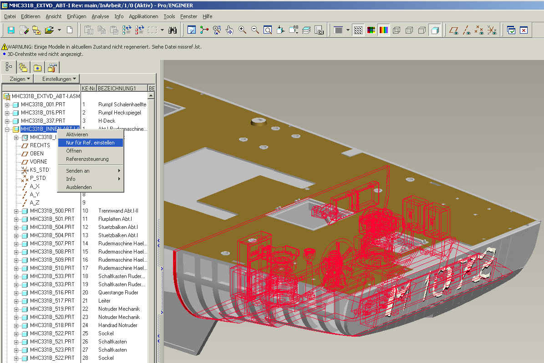Image resolution: width=544 pixels, height=363 pixels.
Task: Click the Save icon in toolbar
Action: click(11, 30)
